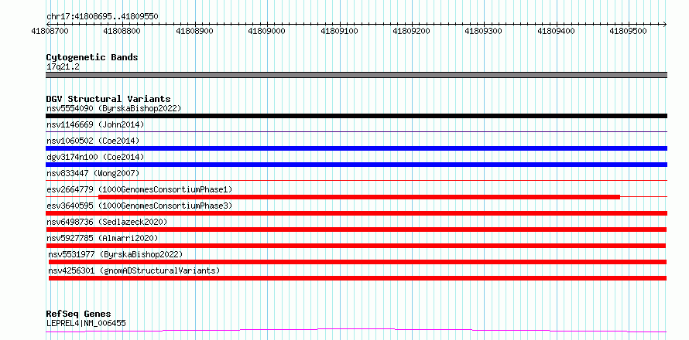Click the gray 17q21.2 cytogenetic band bar
The width and height of the screenshot is (689, 340).
click(x=356, y=75)
